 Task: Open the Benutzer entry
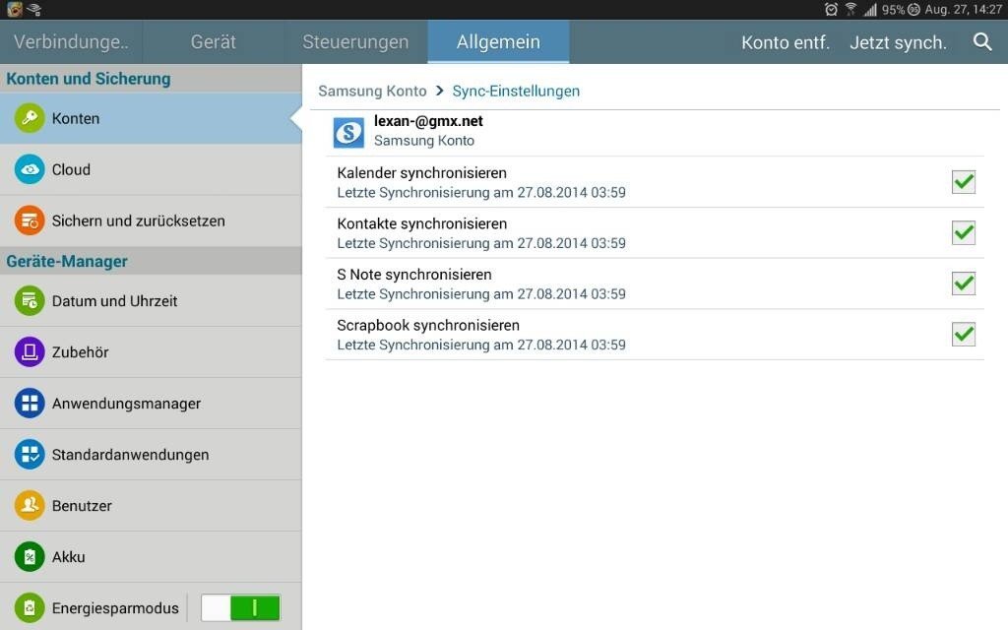click(151, 506)
